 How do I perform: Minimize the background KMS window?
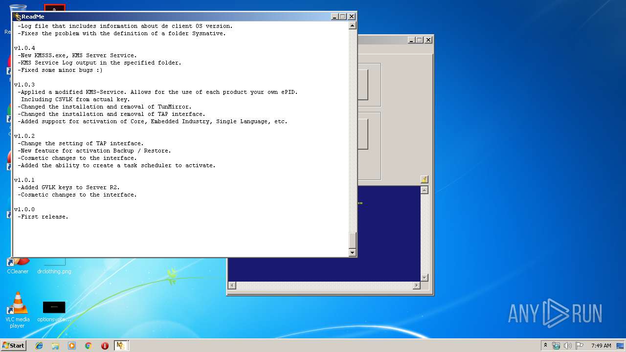point(411,40)
